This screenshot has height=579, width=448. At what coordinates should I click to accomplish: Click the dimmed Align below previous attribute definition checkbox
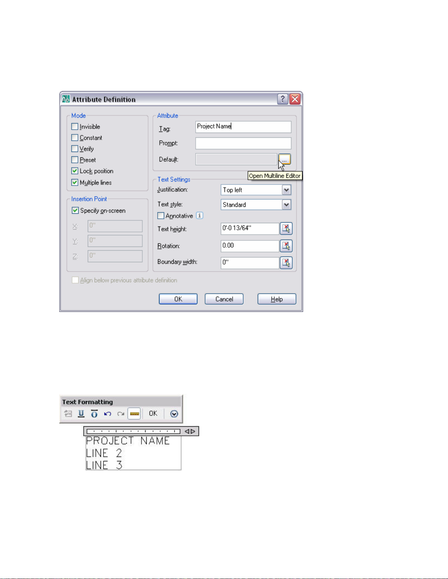(75, 280)
